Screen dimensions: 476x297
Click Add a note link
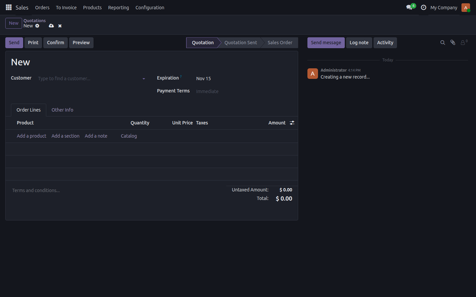[x=96, y=136]
